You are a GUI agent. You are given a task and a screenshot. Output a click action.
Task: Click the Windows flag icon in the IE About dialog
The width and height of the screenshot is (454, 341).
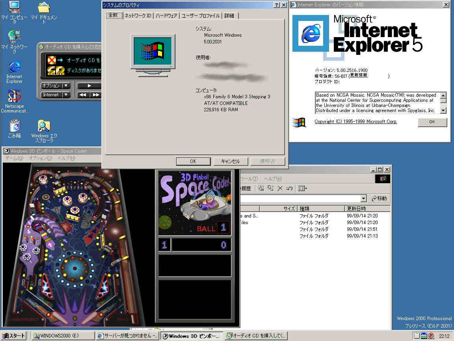click(299, 122)
